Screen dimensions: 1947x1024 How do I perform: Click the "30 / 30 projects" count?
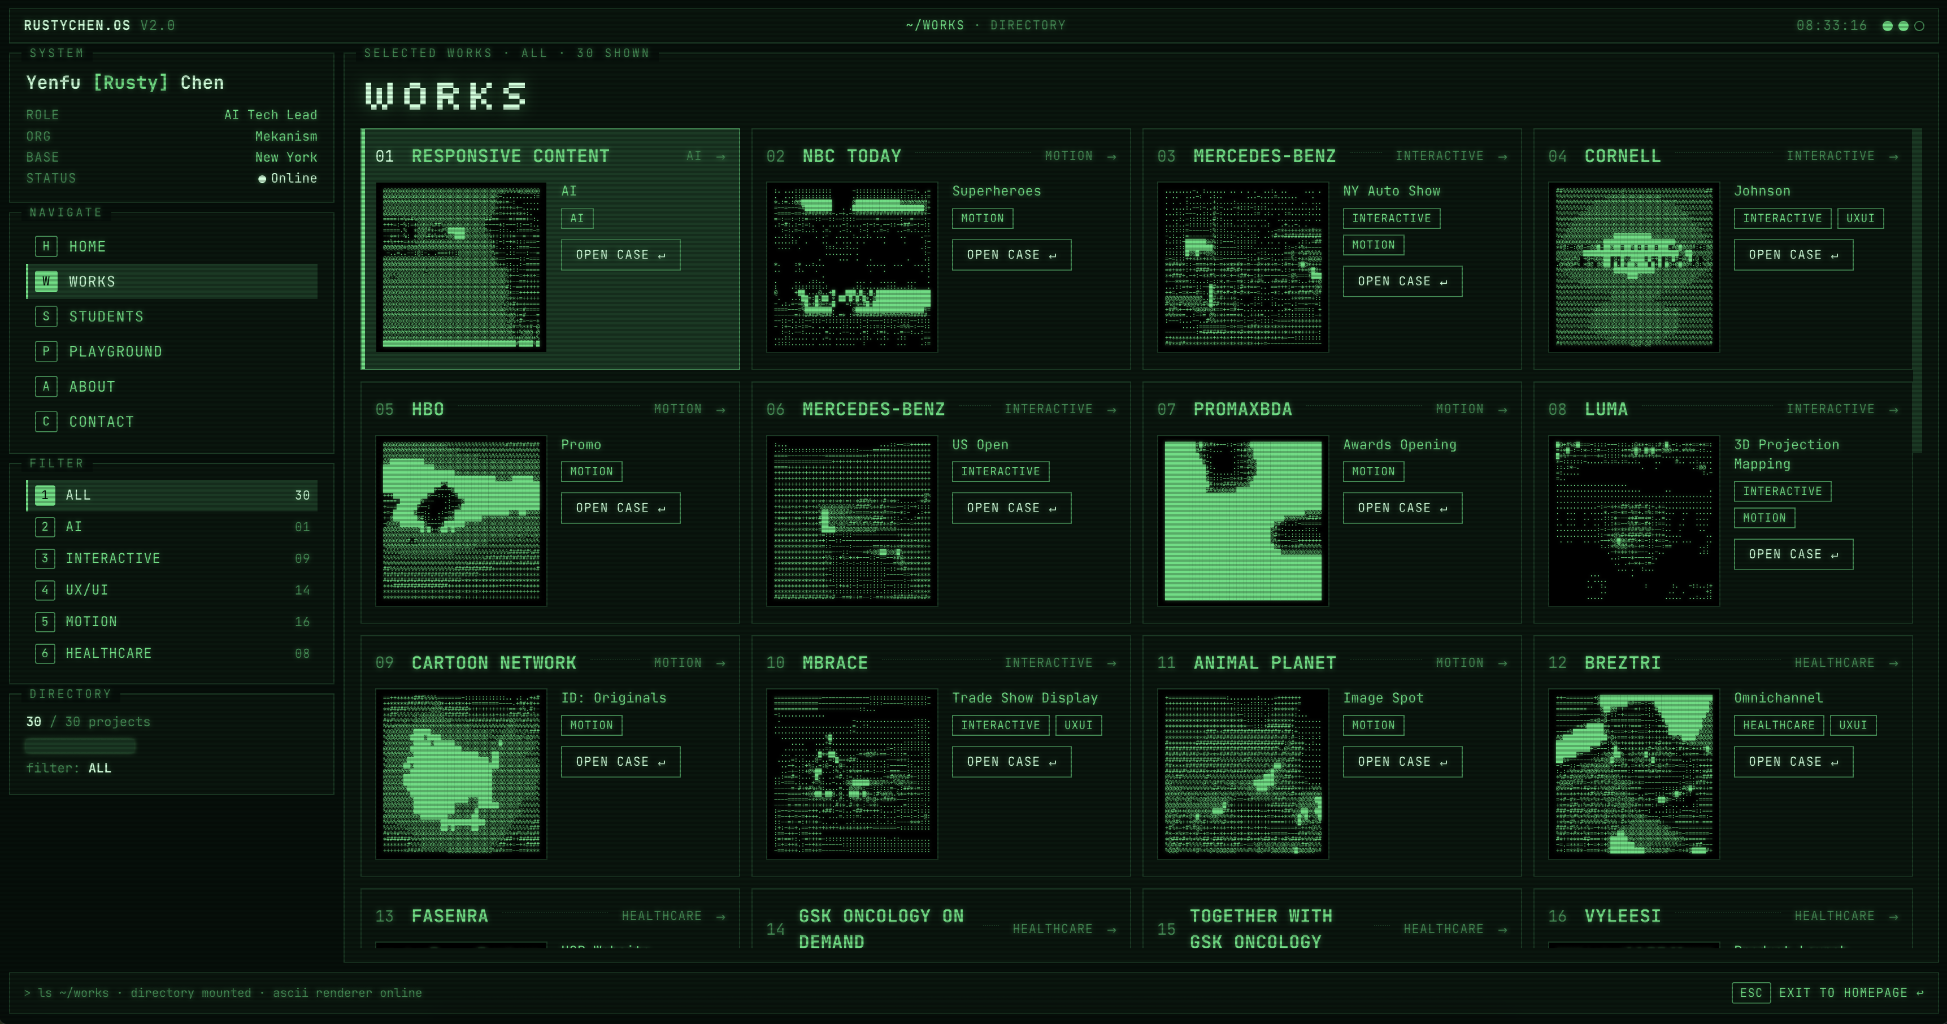coord(88,722)
